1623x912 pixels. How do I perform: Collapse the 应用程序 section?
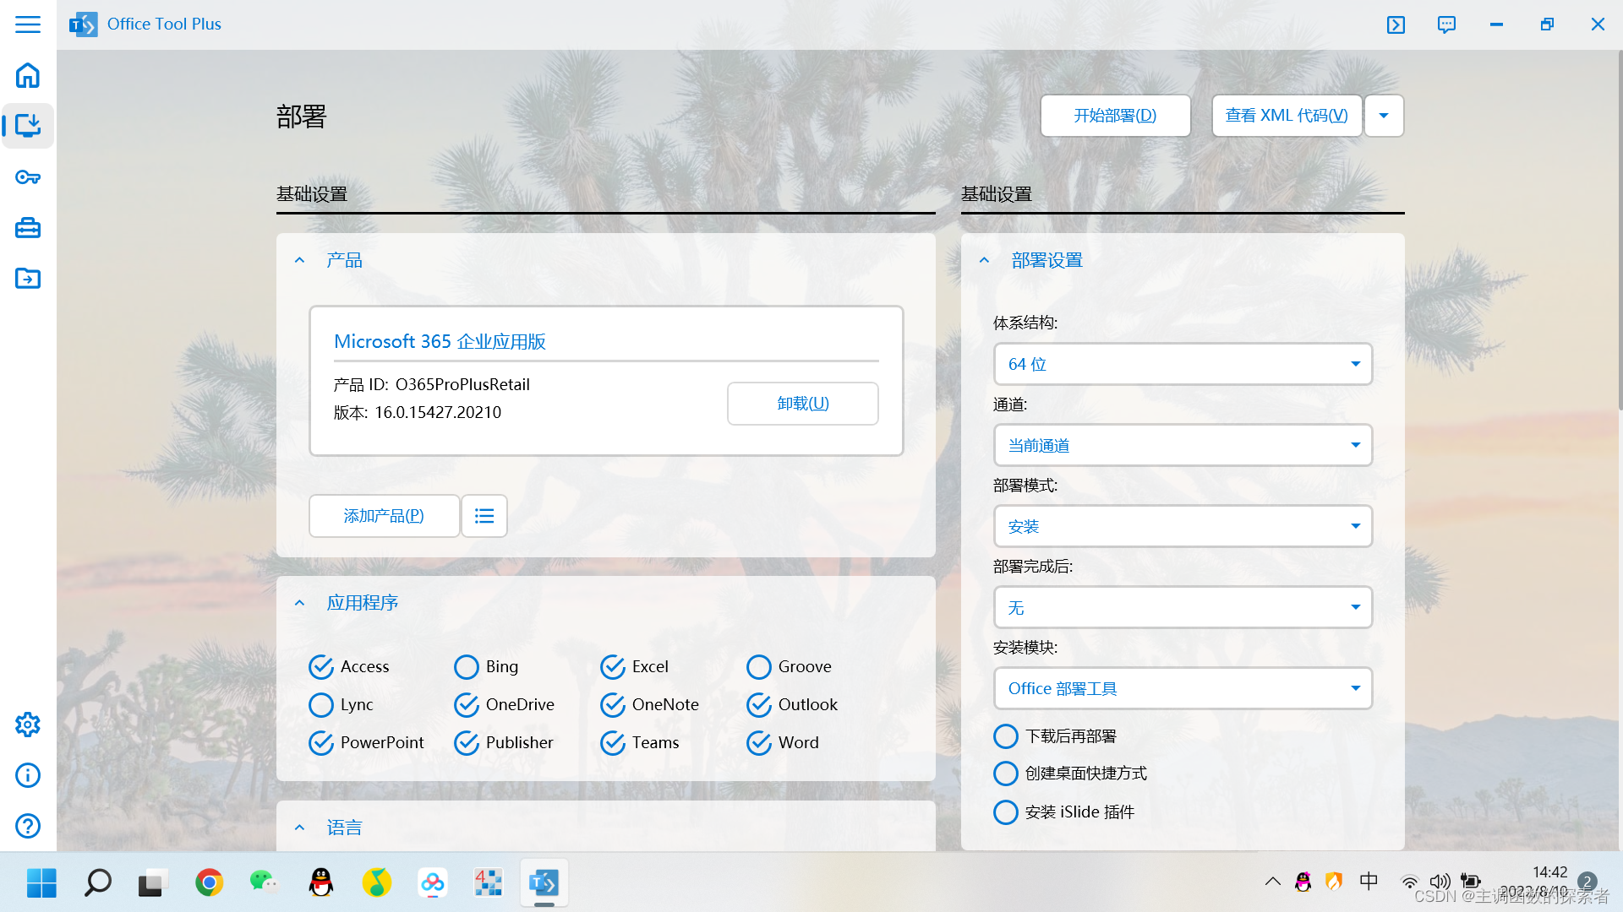(299, 603)
